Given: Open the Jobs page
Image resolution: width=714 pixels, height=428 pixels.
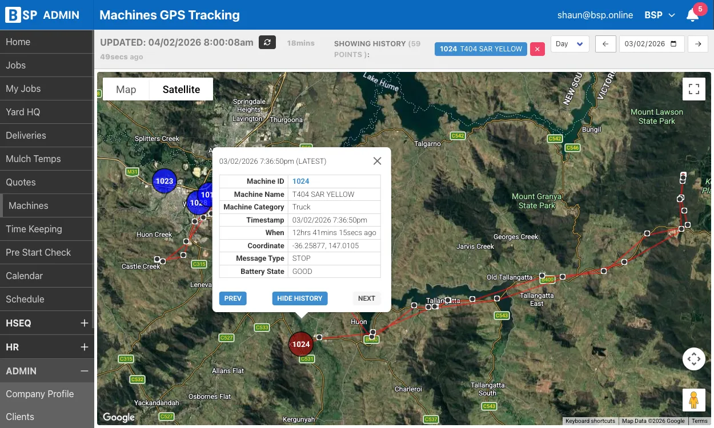Looking at the screenshot, I should [x=47, y=65].
